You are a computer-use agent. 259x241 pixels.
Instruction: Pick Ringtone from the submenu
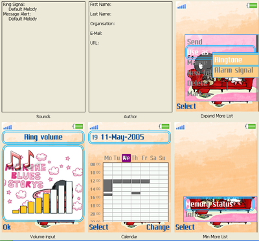[236, 60]
